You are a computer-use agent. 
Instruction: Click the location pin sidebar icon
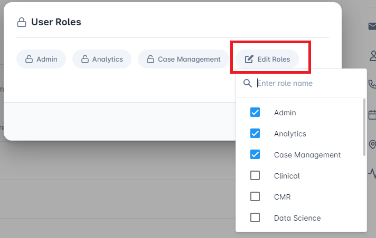(x=372, y=144)
